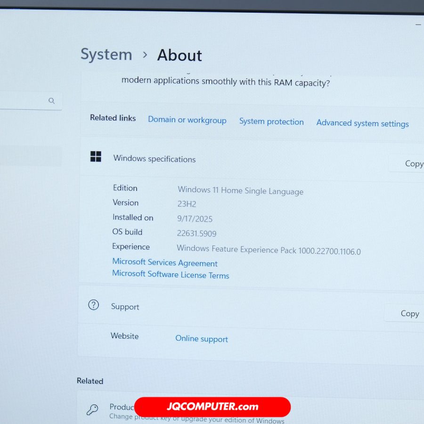Image resolution: width=424 pixels, height=424 pixels.
Task: Click the Experience label
Action: coord(131,246)
